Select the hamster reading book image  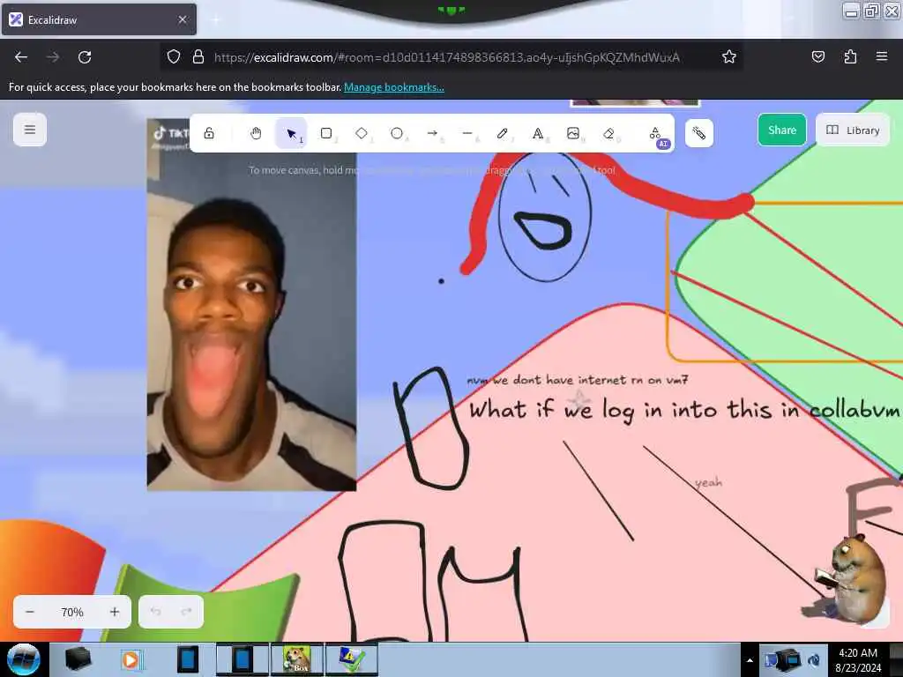coord(847,578)
